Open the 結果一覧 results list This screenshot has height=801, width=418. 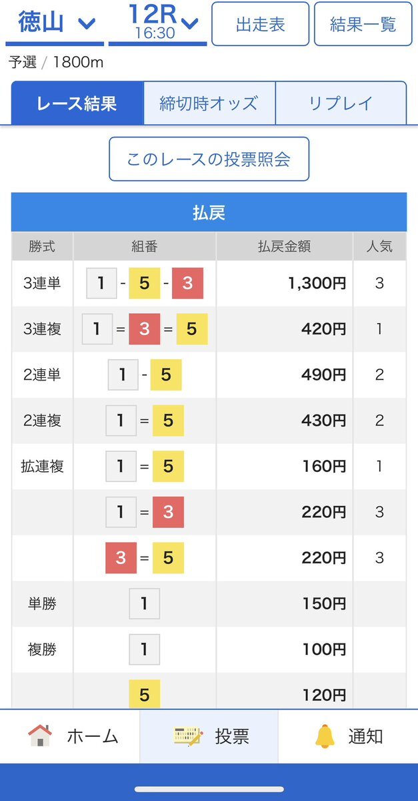(x=363, y=24)
